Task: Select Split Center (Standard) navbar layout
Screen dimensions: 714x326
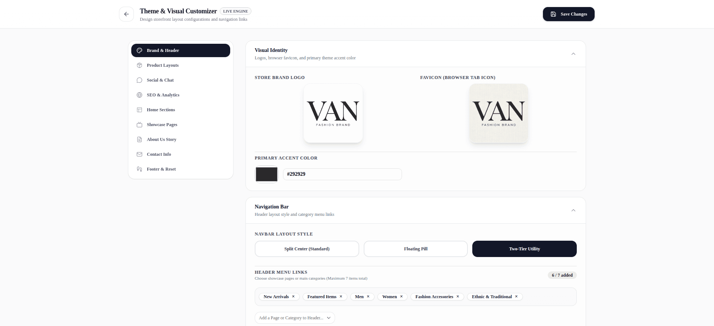Action: (307, 249)
